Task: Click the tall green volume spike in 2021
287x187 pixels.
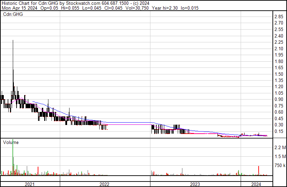Action: pyautogui.click(x=13, y=155)
